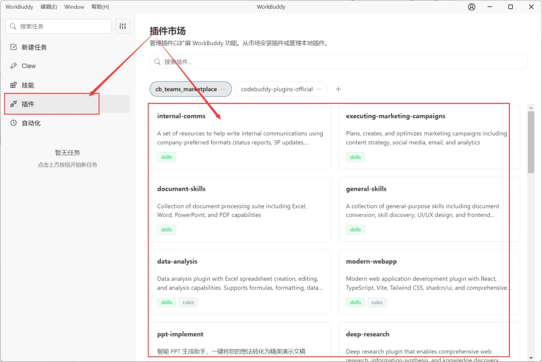Screen dimensions: 542x362
Task: Open the deep-research plugin card
Action: tap(429, 342)
